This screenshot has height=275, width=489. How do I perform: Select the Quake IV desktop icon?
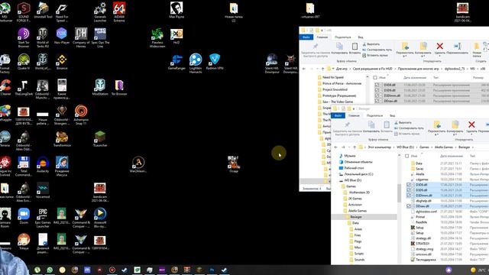coord(24,61)
